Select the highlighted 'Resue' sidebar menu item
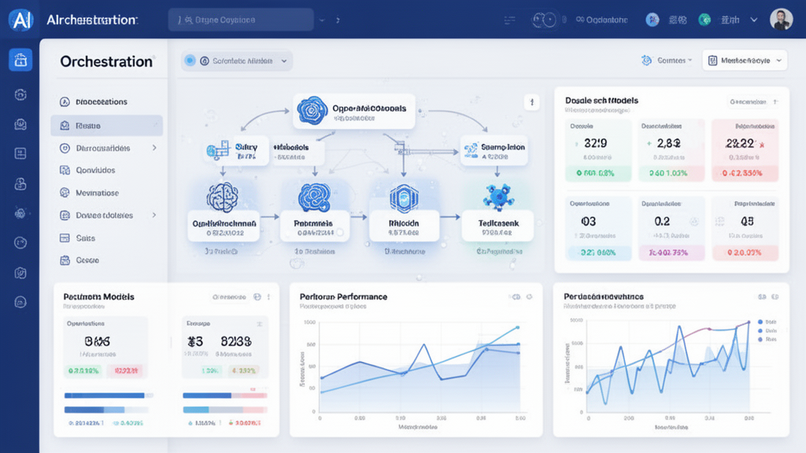 click(x=107, y=125)
